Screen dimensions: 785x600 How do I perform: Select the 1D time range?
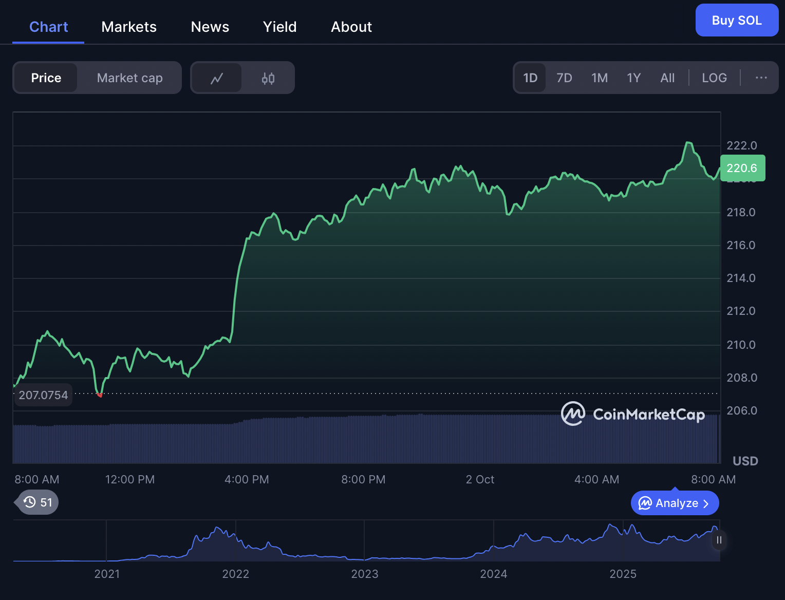[530, 78]
